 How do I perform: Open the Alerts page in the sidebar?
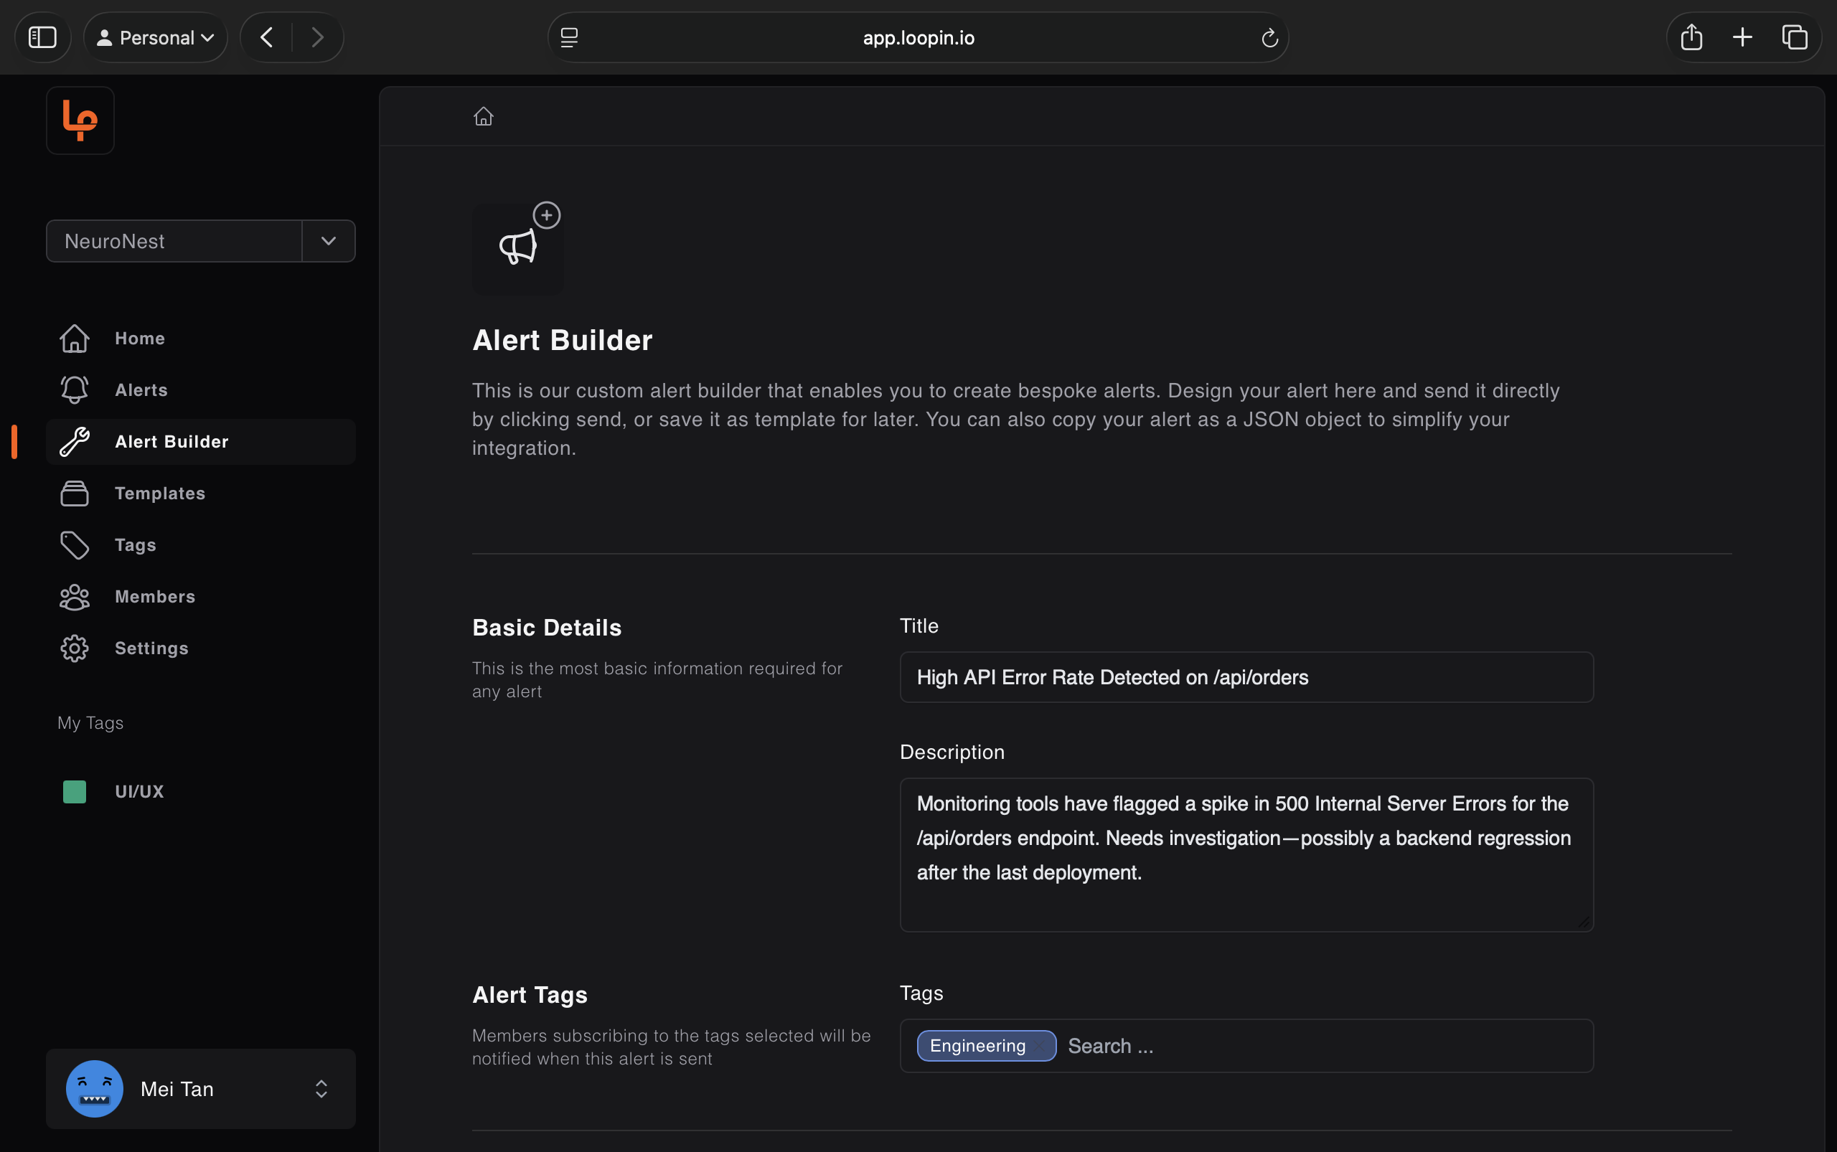[141, 390]
